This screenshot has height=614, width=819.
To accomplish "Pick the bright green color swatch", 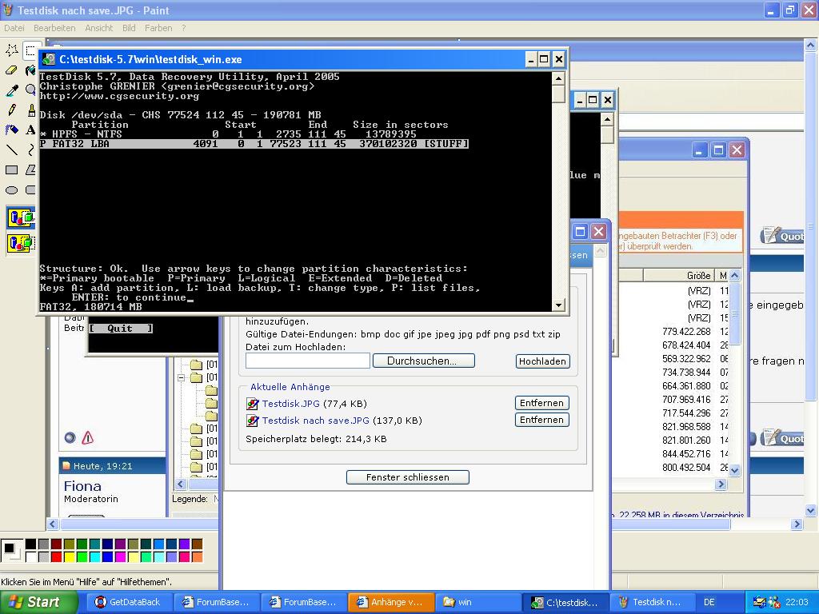I will (x=82, y=557).
